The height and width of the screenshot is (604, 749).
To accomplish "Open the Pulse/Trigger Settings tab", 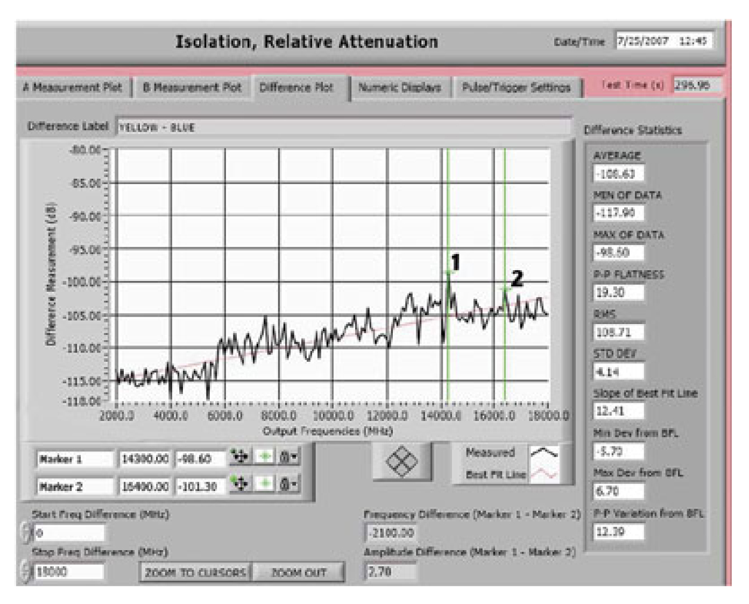I will click(516, 87).
